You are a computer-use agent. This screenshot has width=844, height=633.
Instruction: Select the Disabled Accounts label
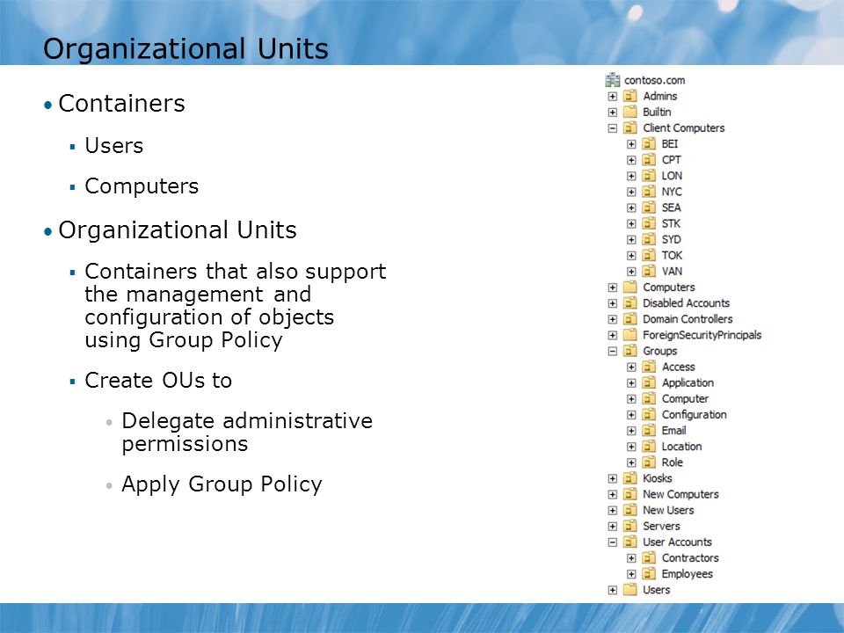pos(687,303)
